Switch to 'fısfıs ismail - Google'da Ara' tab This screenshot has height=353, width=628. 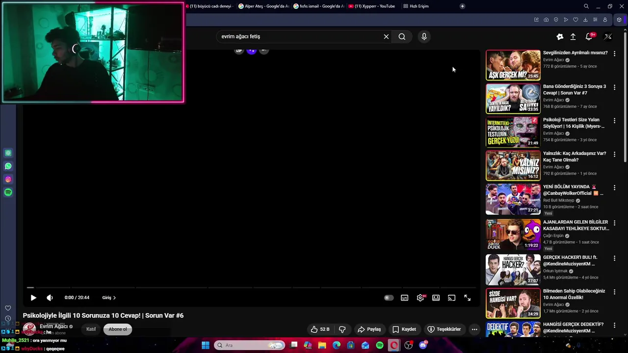[319, 6]
